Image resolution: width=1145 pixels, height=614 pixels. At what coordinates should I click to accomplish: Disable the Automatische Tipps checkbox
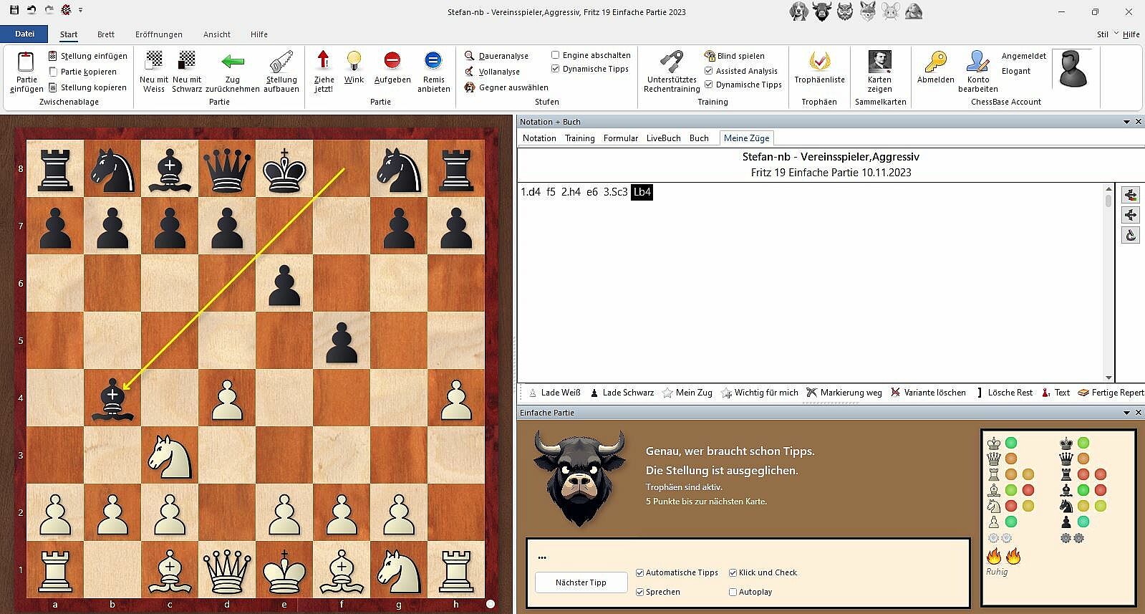[x=640, y=572]
